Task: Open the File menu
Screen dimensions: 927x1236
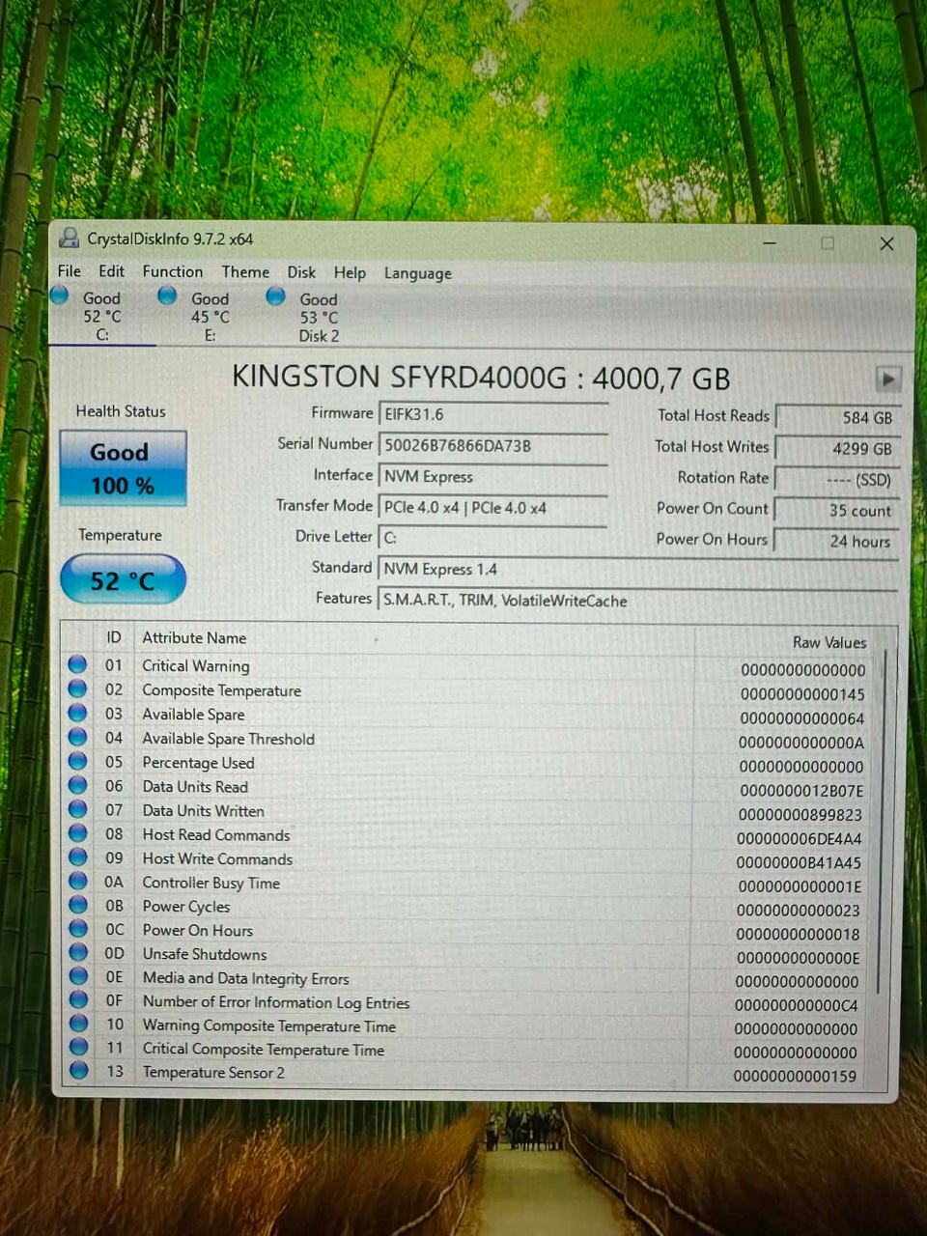Action: [x=70, y=270]
